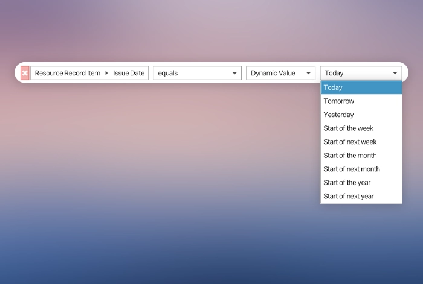
Task: Choose the highlighted Today option in list
Action: [361, 87]
